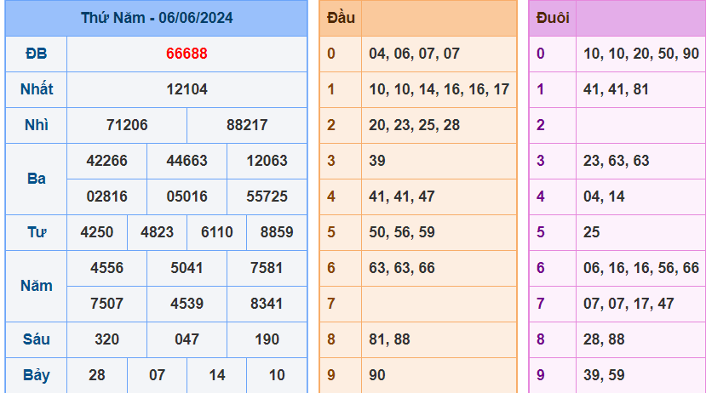This screenshot has height=393, width=706.
Task: Select Năm prize number 4556
Action: coord(106,268)
